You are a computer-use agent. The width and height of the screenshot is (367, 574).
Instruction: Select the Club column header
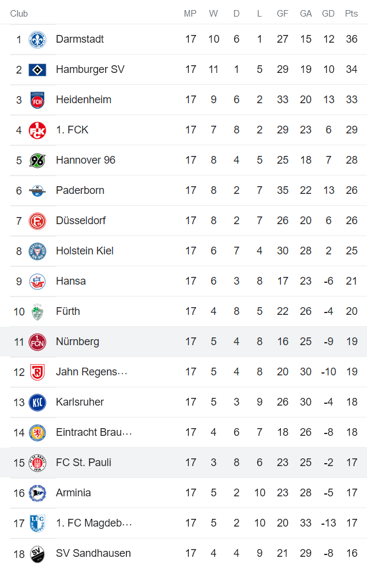click(18, 13)
